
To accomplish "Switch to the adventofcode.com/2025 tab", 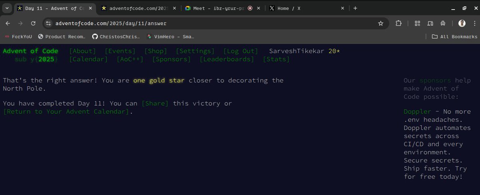I will click(x=138, y=8).
